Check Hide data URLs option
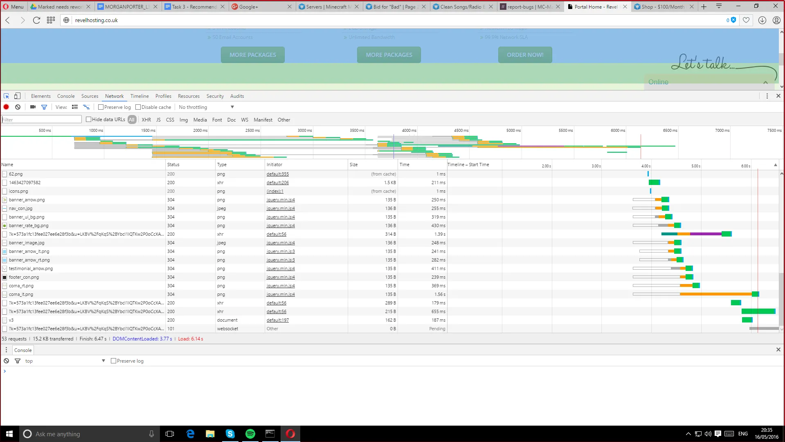The width and height of the screenshot is (785, 442). (x=88, y=120)
